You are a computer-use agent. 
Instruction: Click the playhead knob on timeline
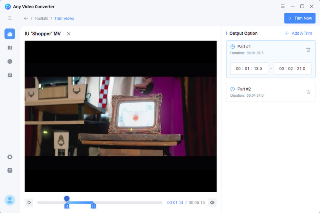tap(67, 198)
